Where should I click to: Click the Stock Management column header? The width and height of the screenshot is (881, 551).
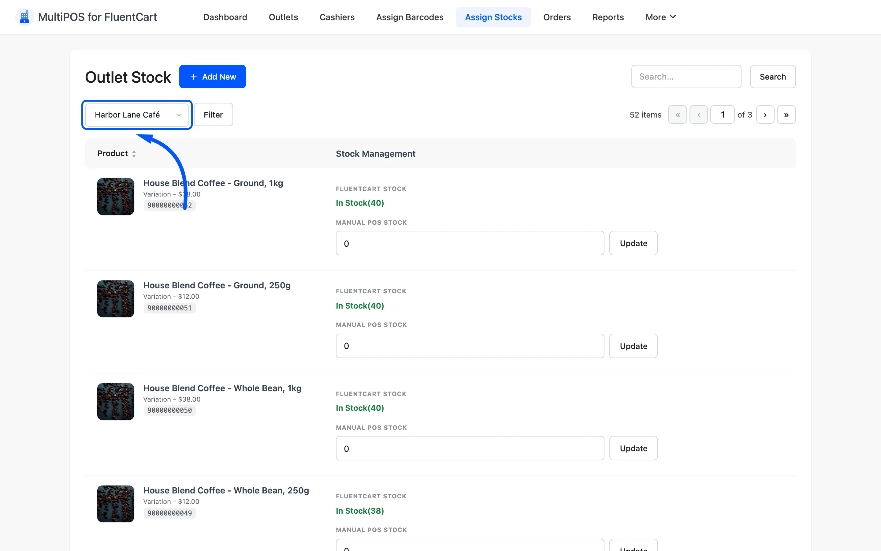[x=375, y=154]
